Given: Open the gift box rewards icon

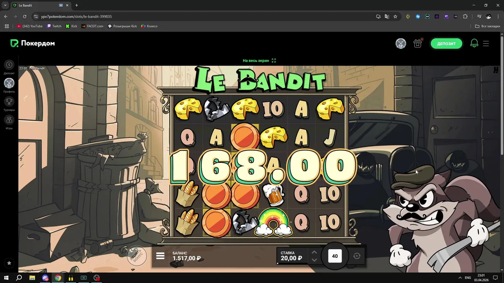Looking at the screenshot, I should coord(418,44).
